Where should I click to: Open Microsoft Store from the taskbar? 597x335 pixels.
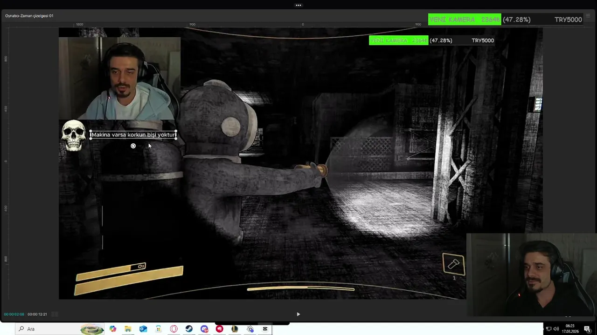point(159,329)
